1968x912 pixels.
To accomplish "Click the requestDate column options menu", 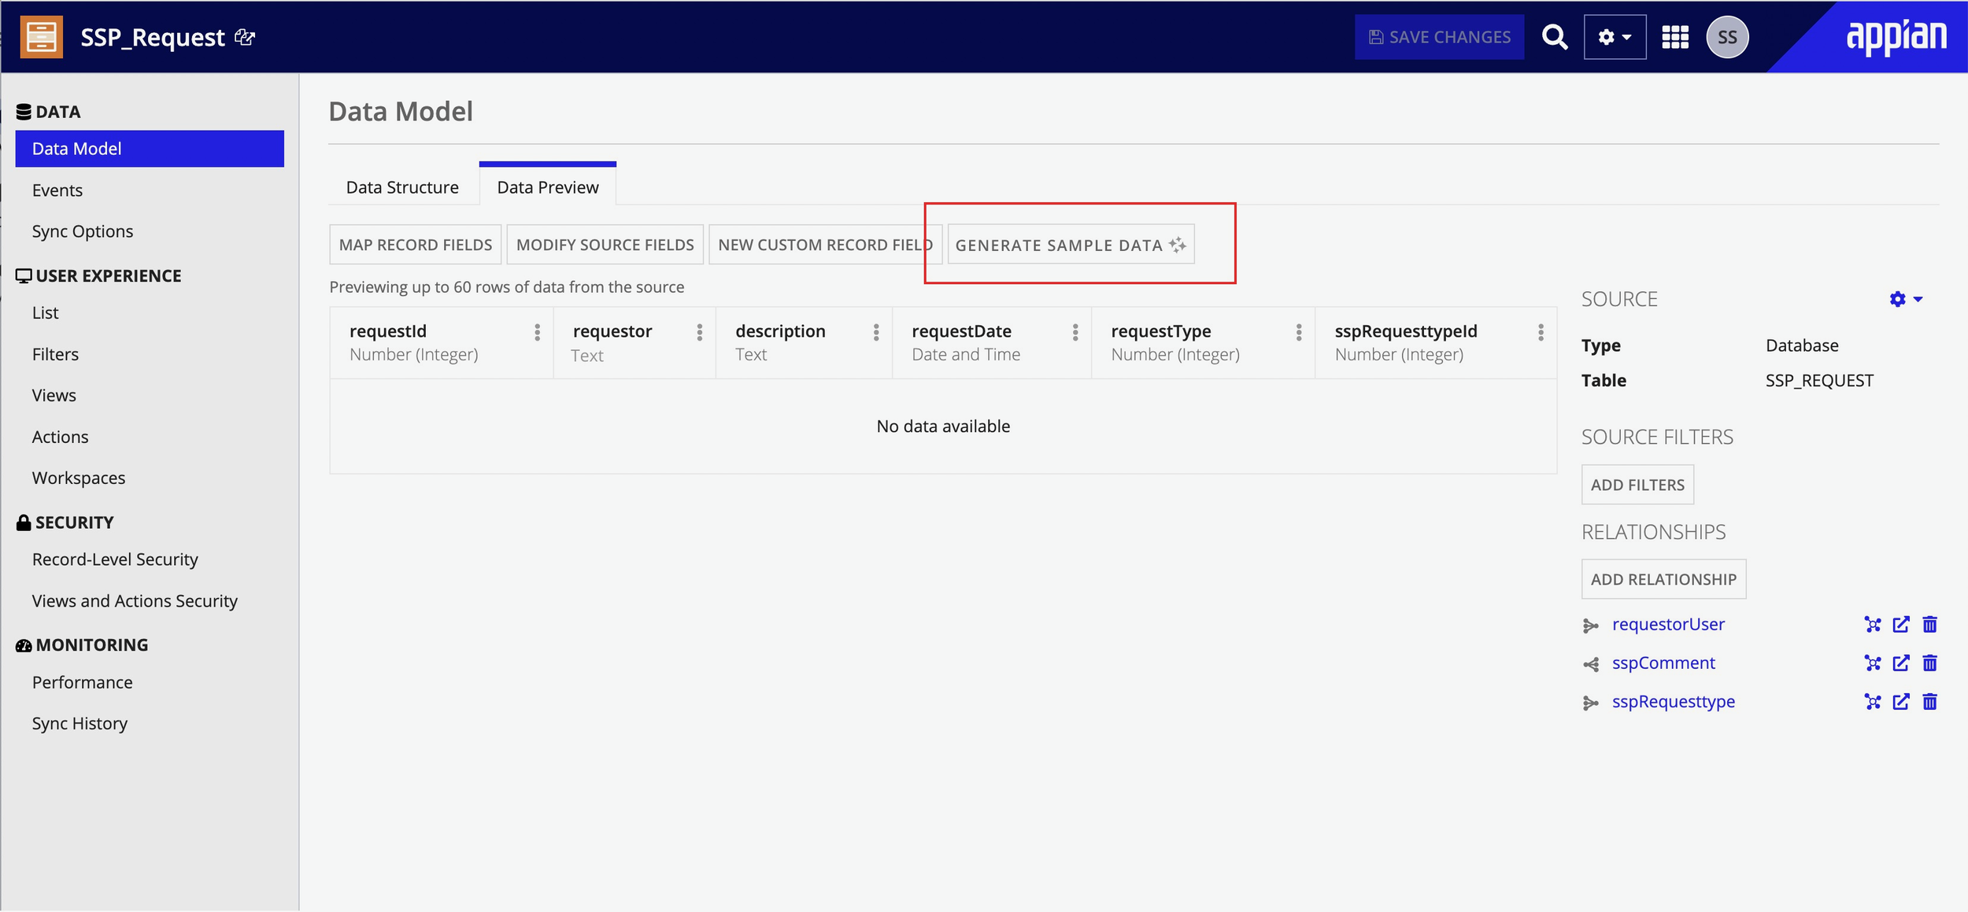I will [1076, 333].
